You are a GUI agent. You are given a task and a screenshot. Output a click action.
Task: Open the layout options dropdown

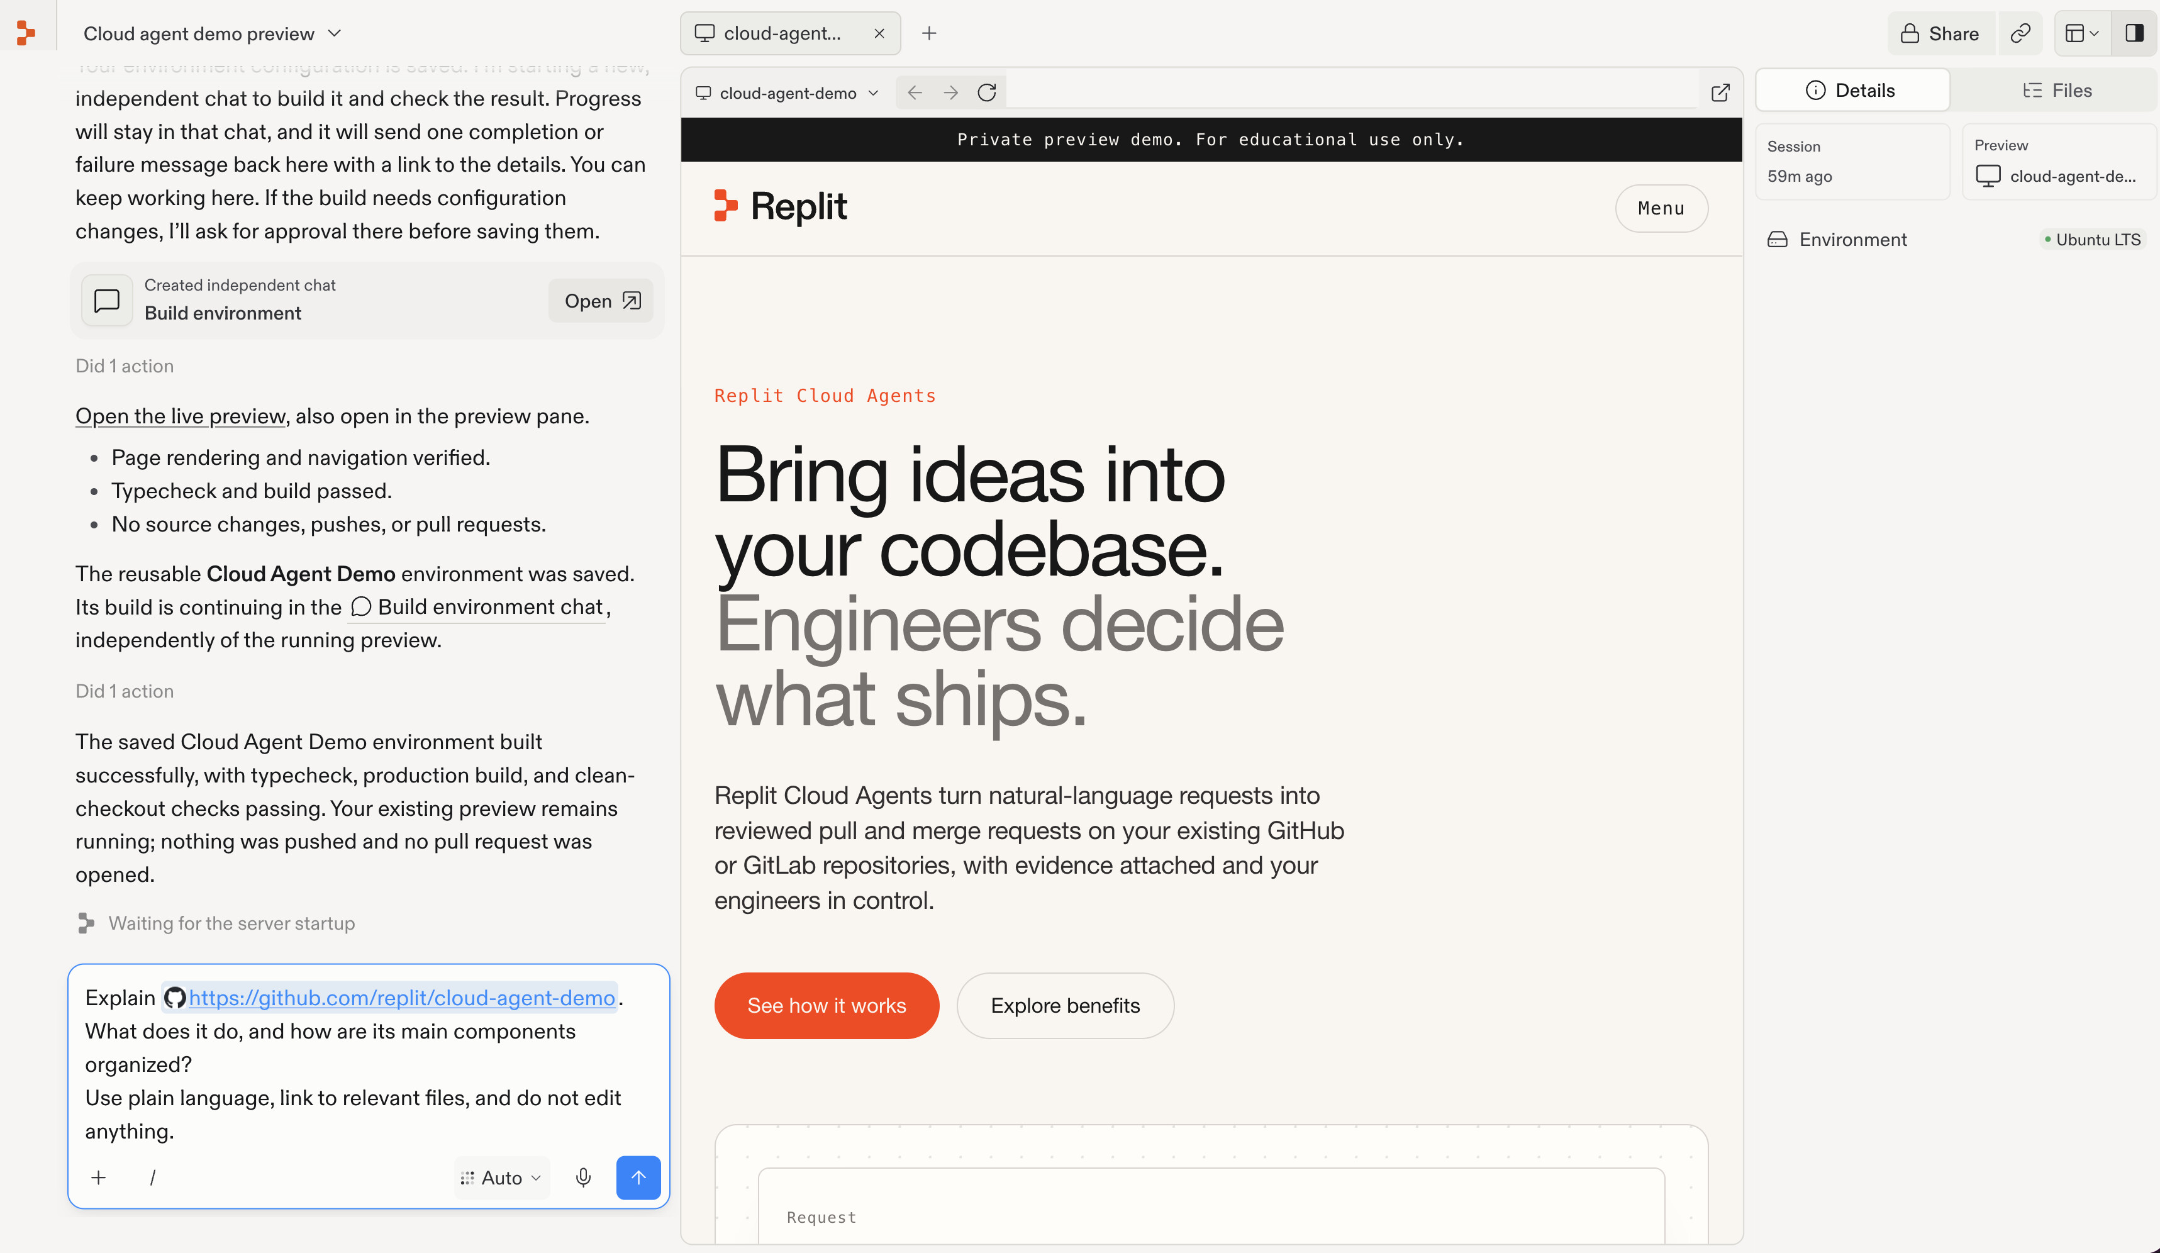(x=2081, y=33)
